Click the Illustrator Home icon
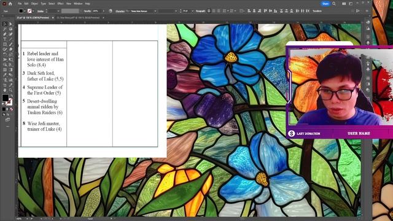Image resolution: width=393 pixels, height=221 pixels. pyautogui.click(x=10, y=4)
